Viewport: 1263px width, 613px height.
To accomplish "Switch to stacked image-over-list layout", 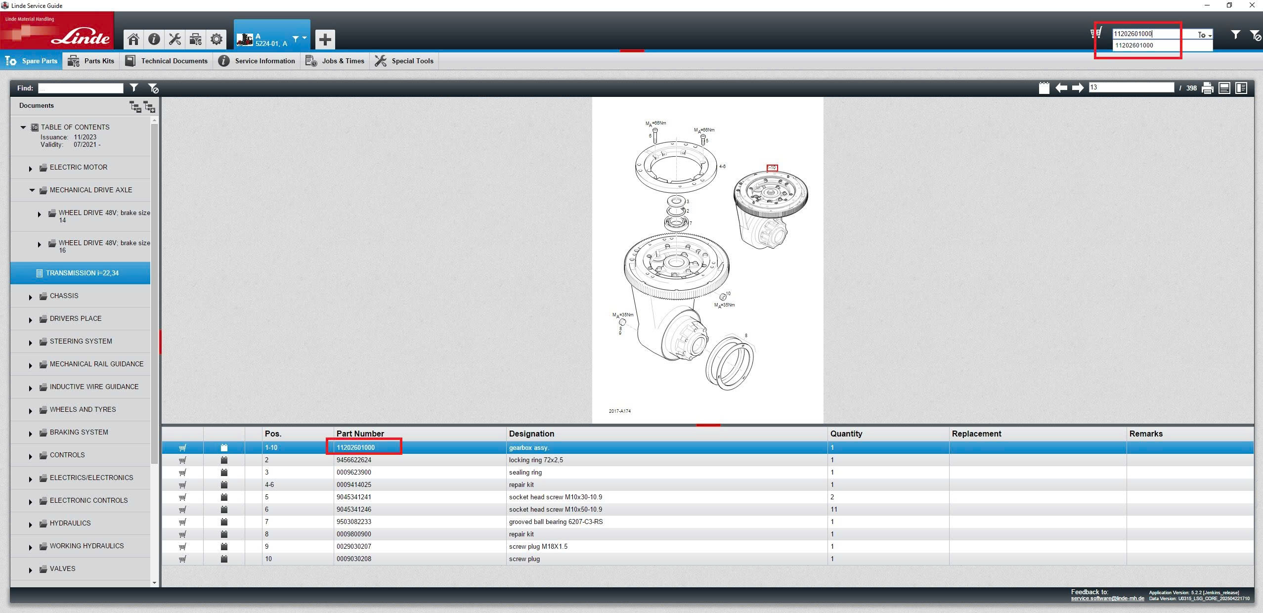I will pyautogui.click(x=1224, y=88).
